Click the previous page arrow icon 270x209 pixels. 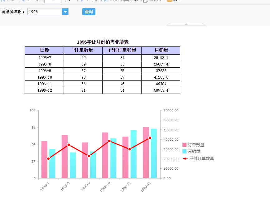coord(23,1)
